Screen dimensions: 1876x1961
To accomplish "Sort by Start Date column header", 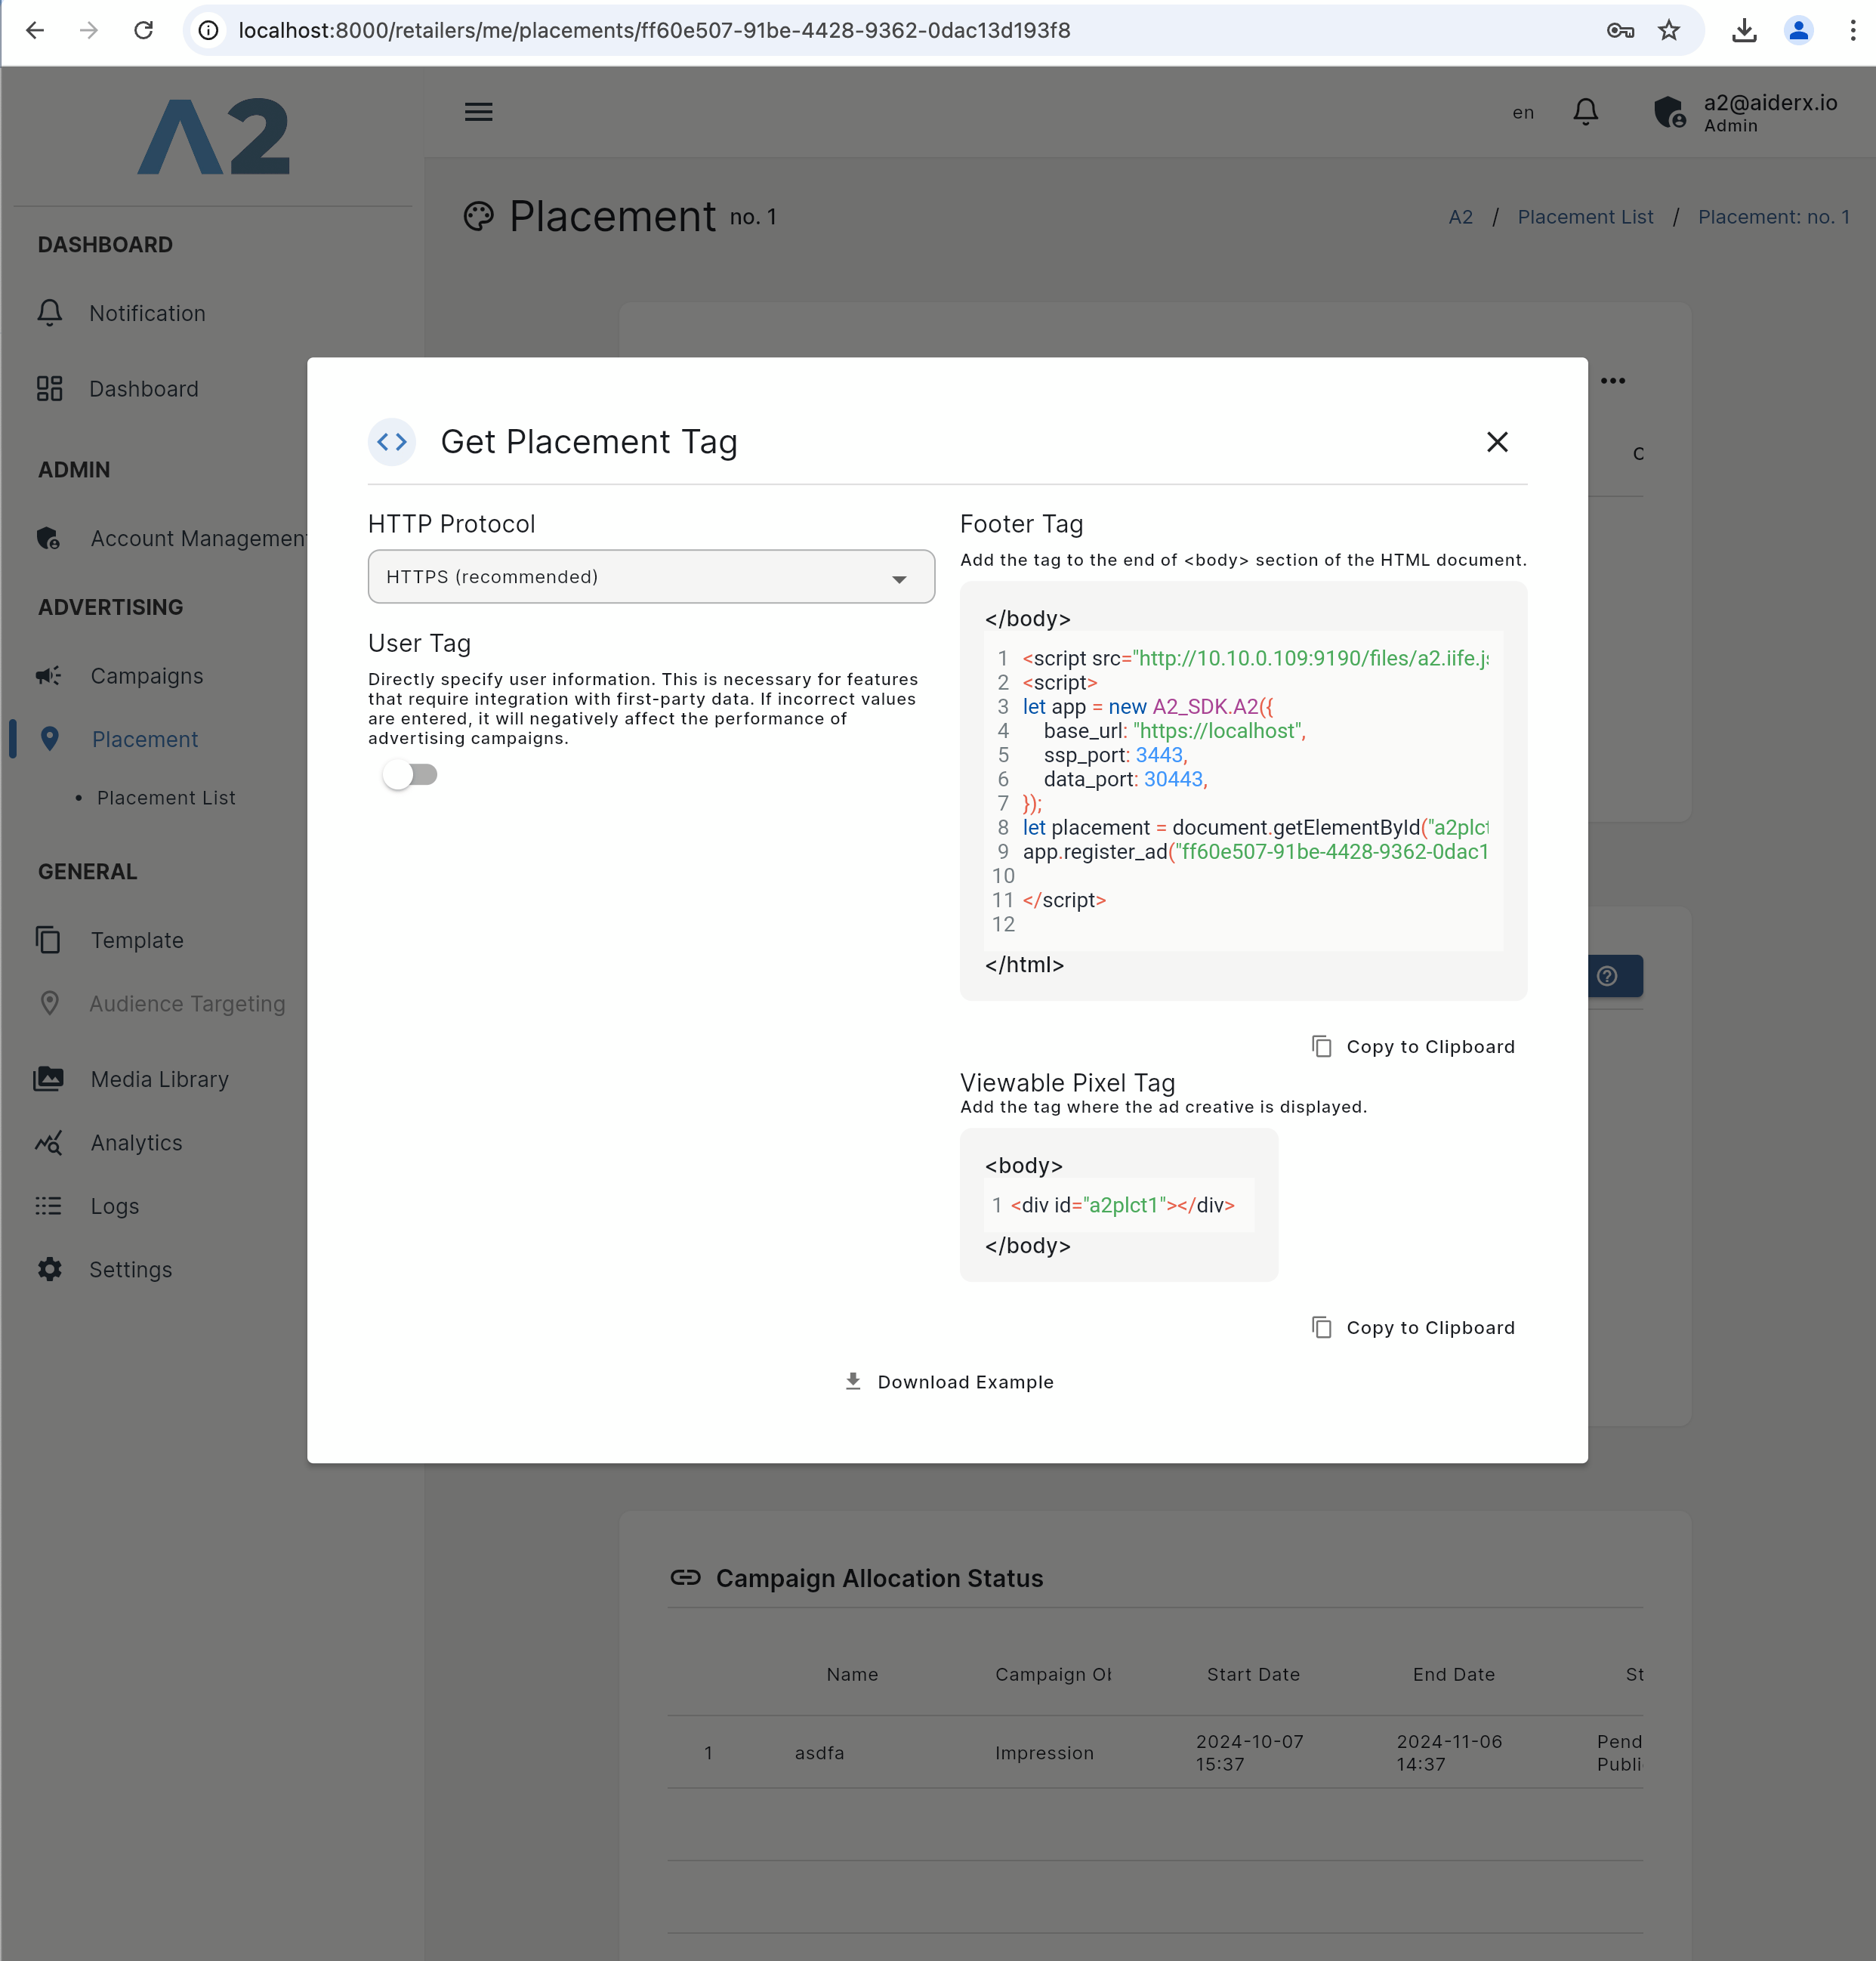I will [1253, 1675].
